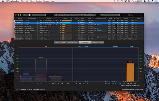Open the SpecAn menu

38,1
